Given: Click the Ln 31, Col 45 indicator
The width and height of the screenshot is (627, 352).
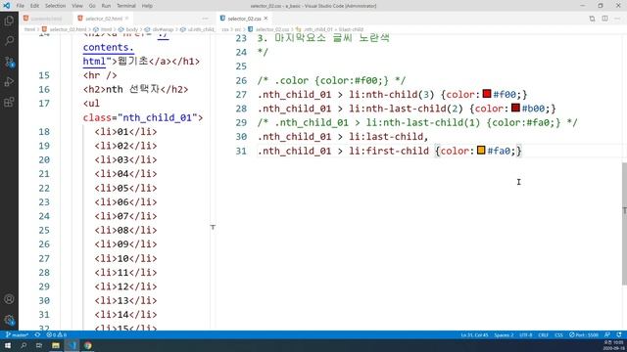Looking at the screenshot, I should coord(474,334).
